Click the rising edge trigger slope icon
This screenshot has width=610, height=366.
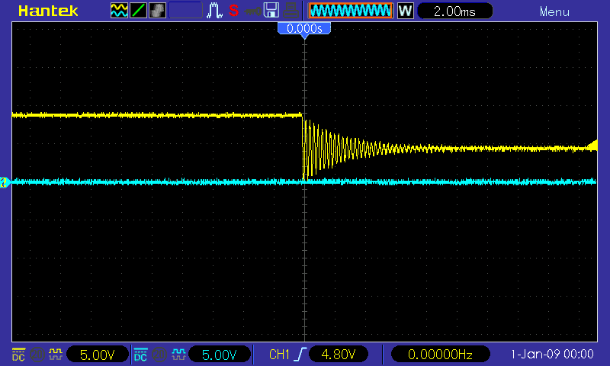(x=300, y=355)
